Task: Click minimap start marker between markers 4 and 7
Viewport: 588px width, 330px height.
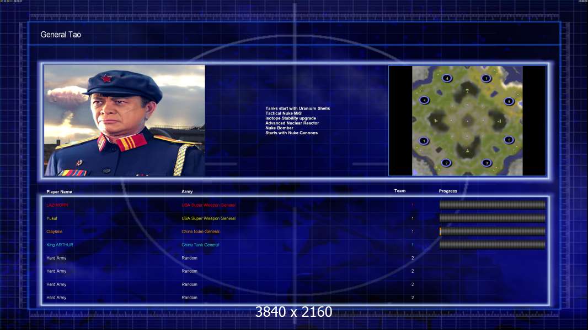Action: tap(447, 78)
